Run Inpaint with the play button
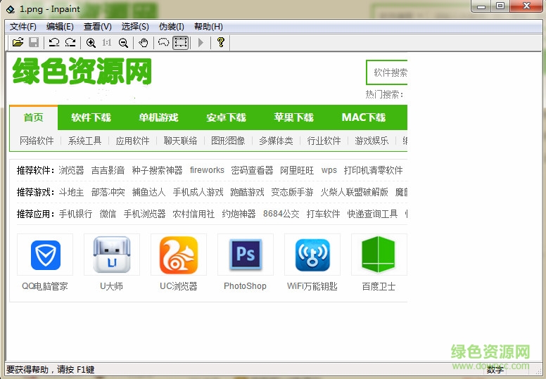Image resolution: width=546 pixels, height=379 pixels. [x=201, y=42]
